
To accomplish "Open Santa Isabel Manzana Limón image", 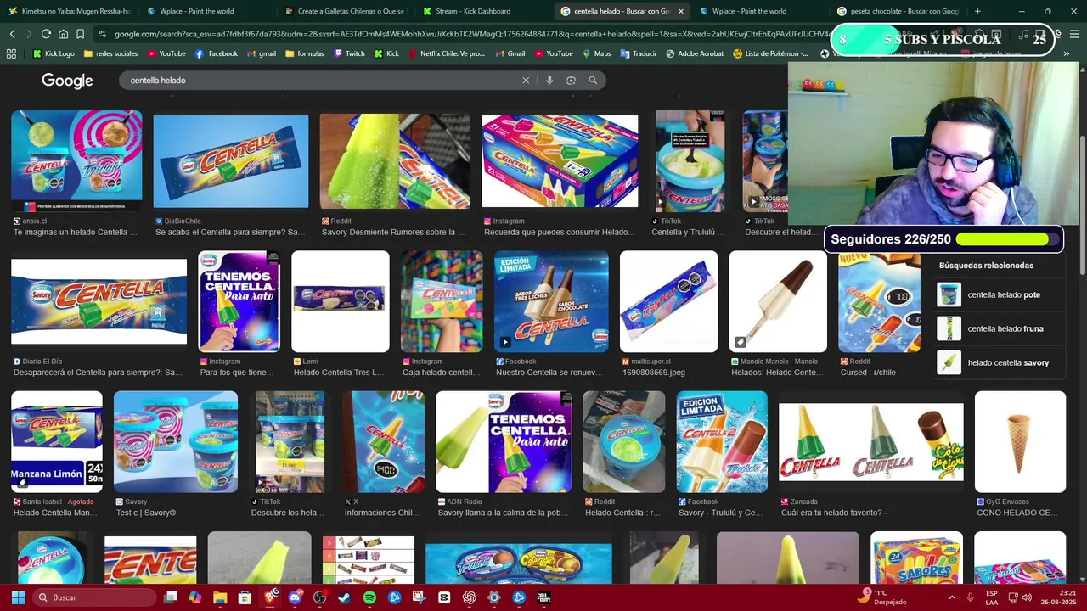I will coord(57,441).
